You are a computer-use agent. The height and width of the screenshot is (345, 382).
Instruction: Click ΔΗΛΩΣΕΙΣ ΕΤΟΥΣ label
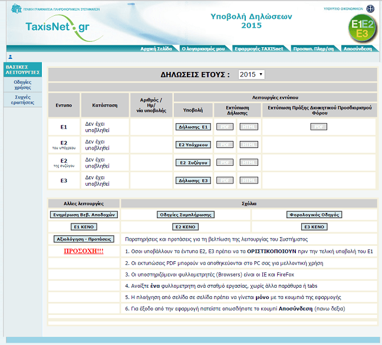point(195,74)
